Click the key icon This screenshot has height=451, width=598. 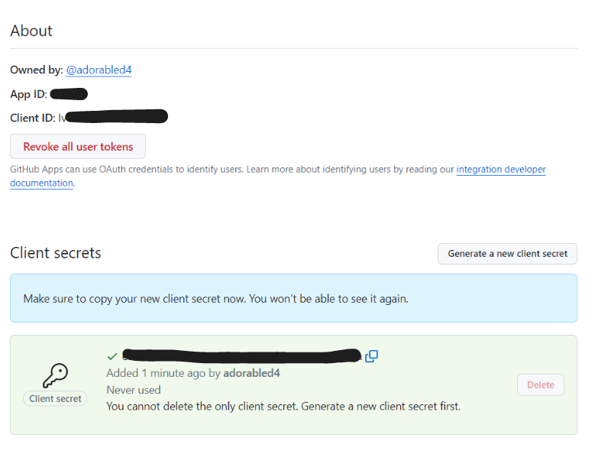tap(55, 375)
